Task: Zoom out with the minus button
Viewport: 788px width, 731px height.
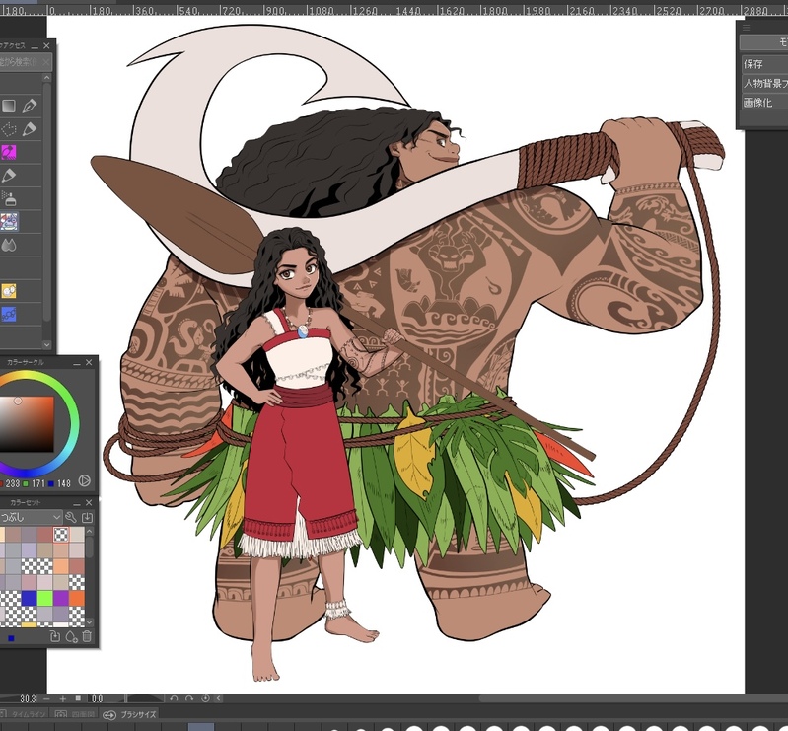Action: tap(46, 698)
